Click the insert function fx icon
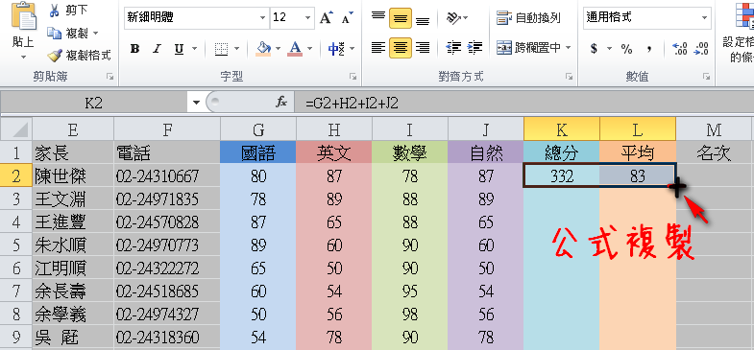Screen dimensions: 754x350 click(x=281, y=103)
